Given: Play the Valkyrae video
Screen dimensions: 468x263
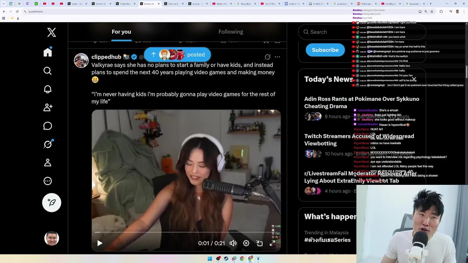Looking at the screenshot, I should point(100,243).
